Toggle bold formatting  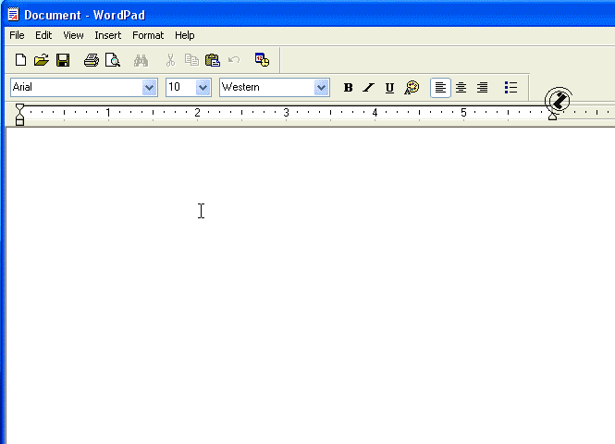348,88
